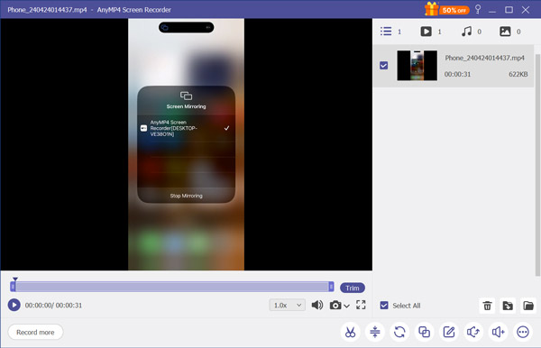
Task: Take a snapshot with camera icon
Action: [x=335, y=306]
